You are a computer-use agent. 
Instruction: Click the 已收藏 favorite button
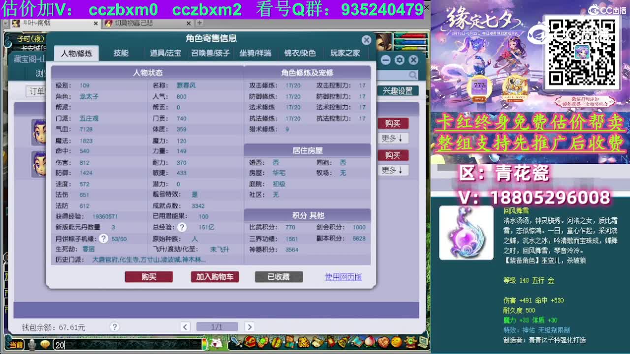coord(279,277)
